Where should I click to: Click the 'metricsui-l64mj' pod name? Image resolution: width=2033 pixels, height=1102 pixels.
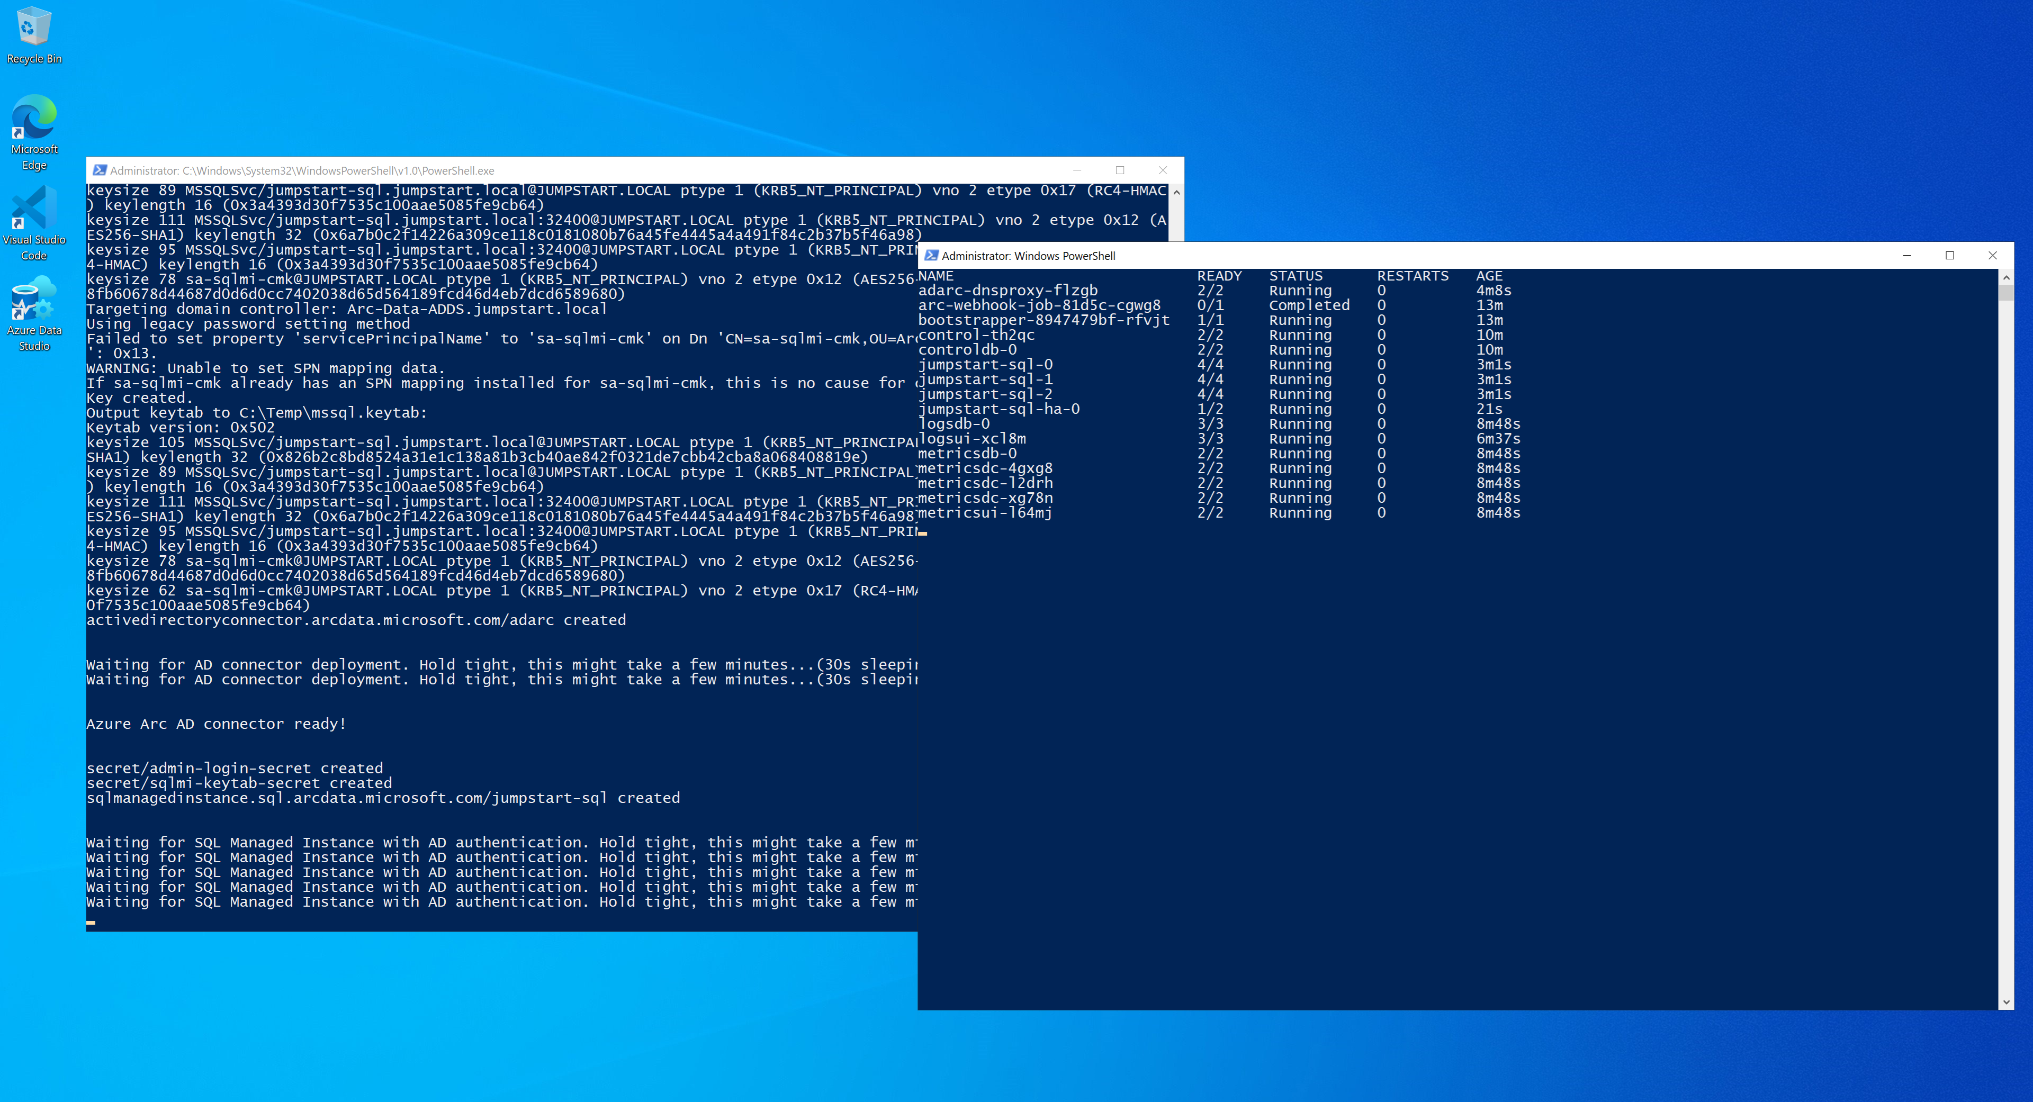click(985, 513)
